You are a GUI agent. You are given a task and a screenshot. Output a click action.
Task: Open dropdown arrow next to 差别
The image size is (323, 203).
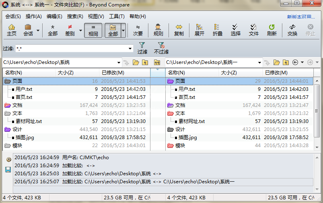[80, 31]
